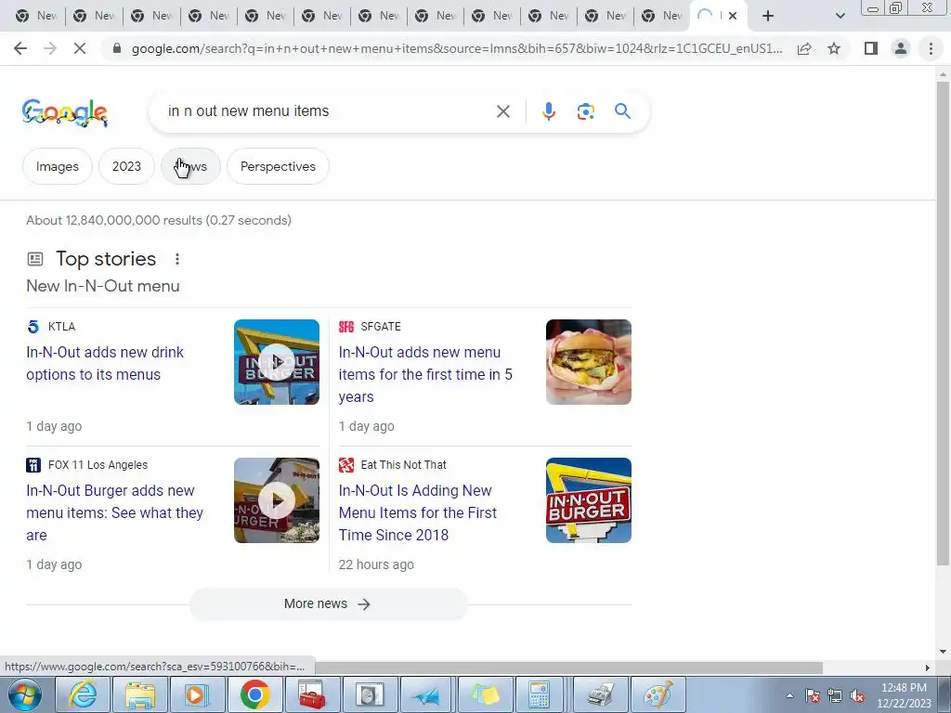Start voice search with microphone icon
The image size is (951, 713).
[548, 111]
